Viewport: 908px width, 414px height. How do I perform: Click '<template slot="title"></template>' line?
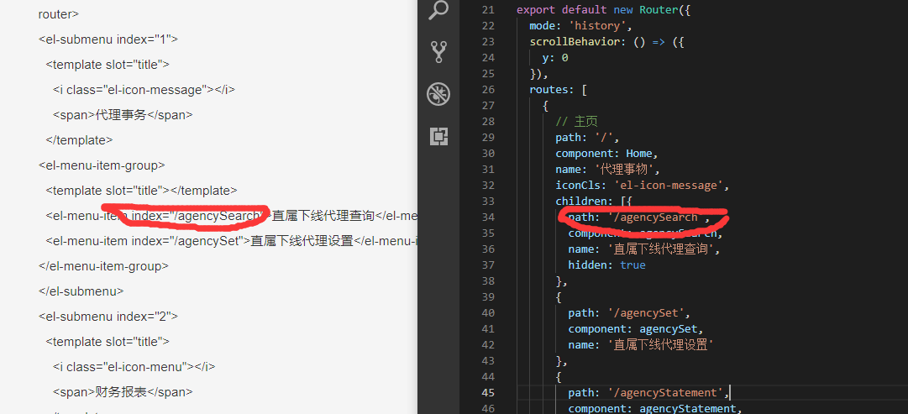coord(141,190)
